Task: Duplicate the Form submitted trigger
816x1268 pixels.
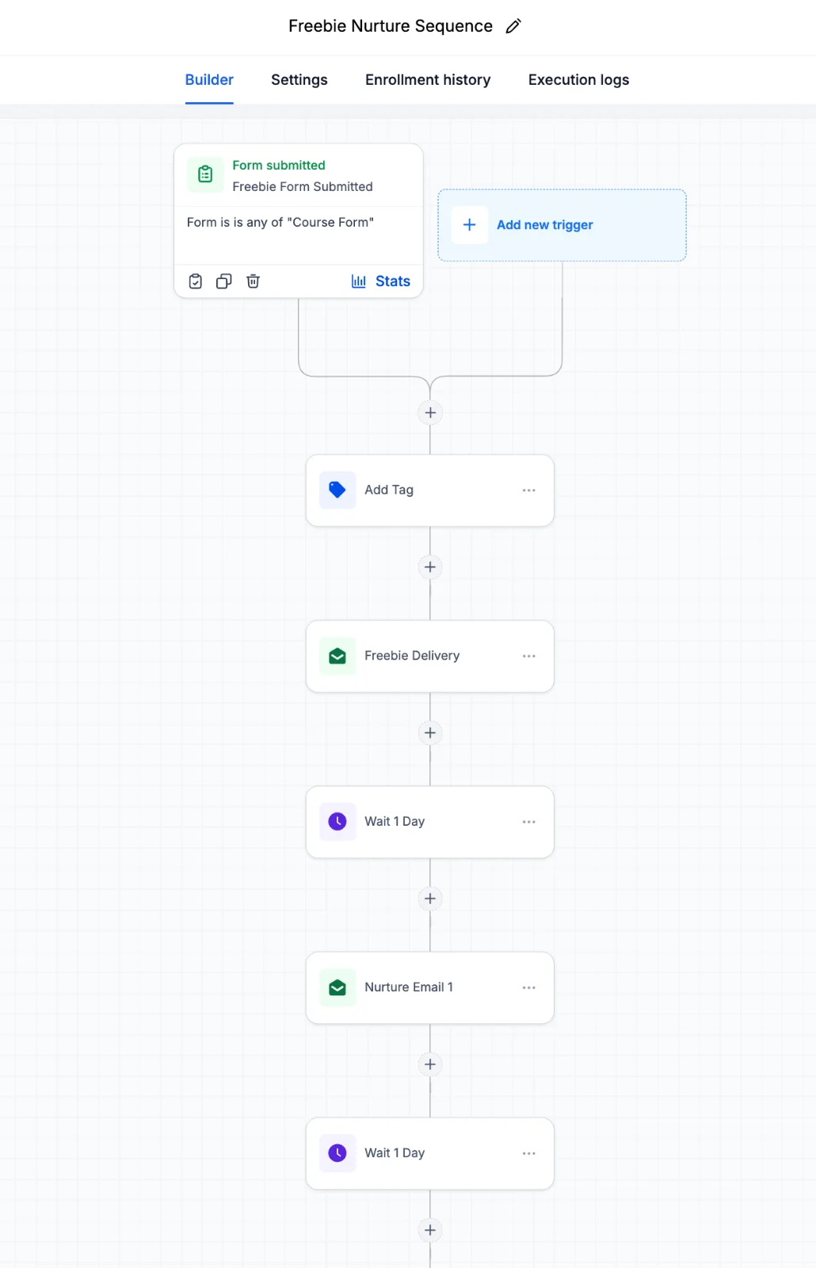Action: (x=224, y=281)
